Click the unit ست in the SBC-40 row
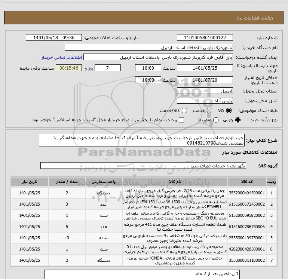The width and height of the screenshot is (288, 279). (104, 216)
